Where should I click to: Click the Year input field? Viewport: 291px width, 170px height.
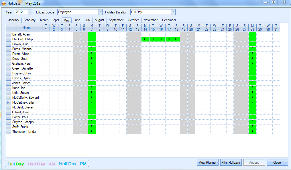click(x=21, y=12)
